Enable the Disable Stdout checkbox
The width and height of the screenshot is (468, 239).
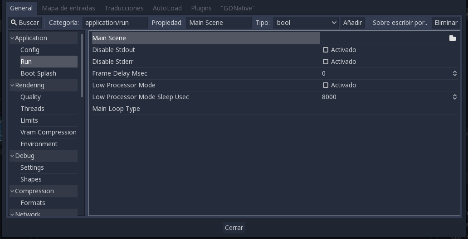[x=326, y=50]
